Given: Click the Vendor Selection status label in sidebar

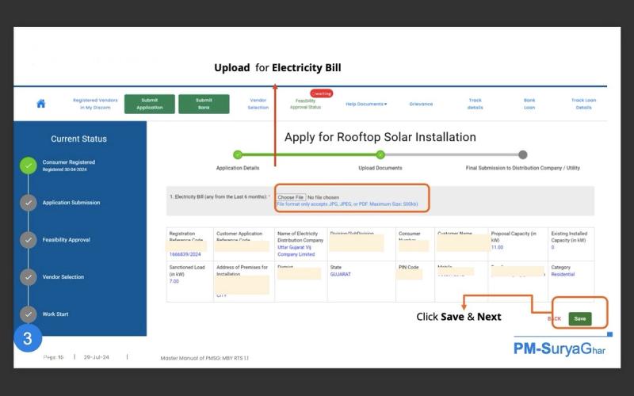Looking at the screenshot, I should (x=63, y=276).
